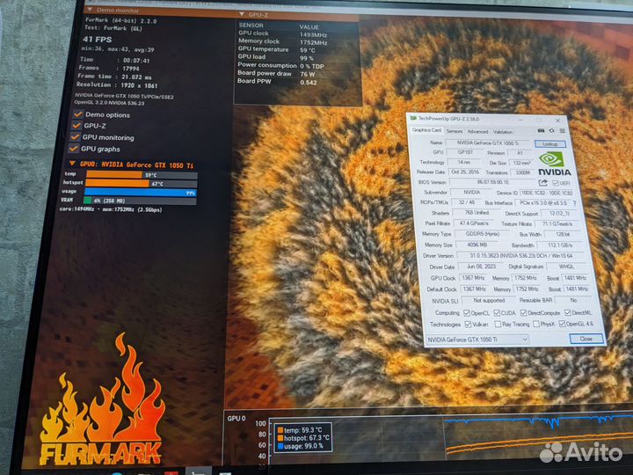Click the Lookup button
The width and height of the screenshot is (633, 475).
point(549,143)
